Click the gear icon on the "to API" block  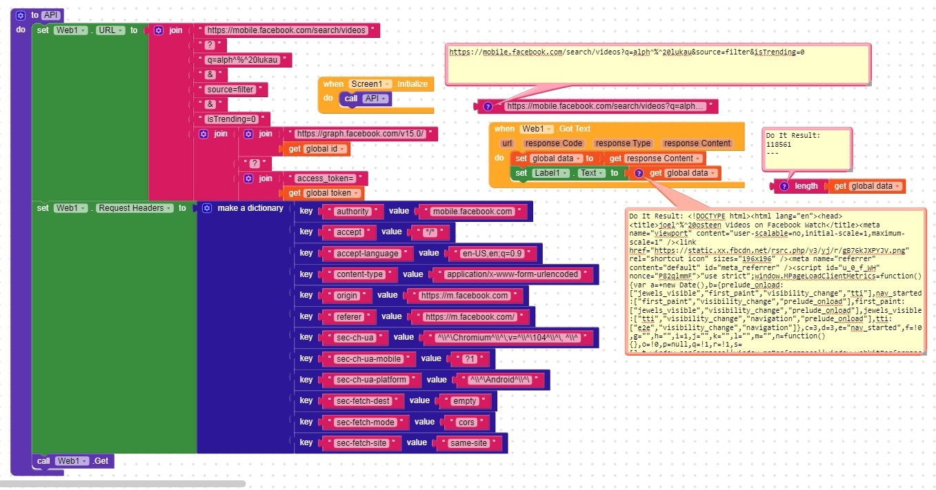click(21, 15)
